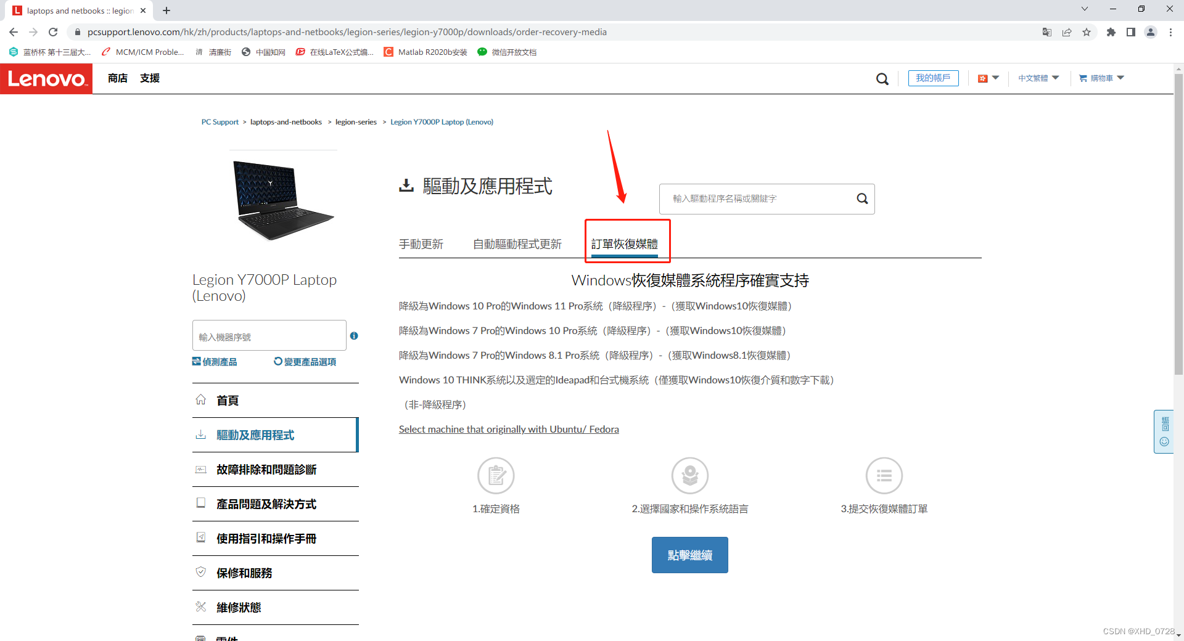Image resolution: width=1184 pixels, height=641 pixels.
Task: Open the Chrome three-dot menu
Action: click(x=1170, y=32)
